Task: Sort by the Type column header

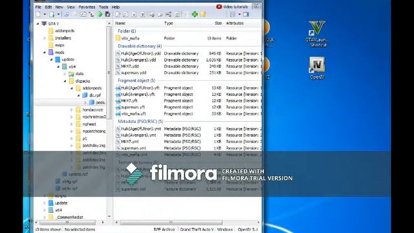Action: click(168, 23)
